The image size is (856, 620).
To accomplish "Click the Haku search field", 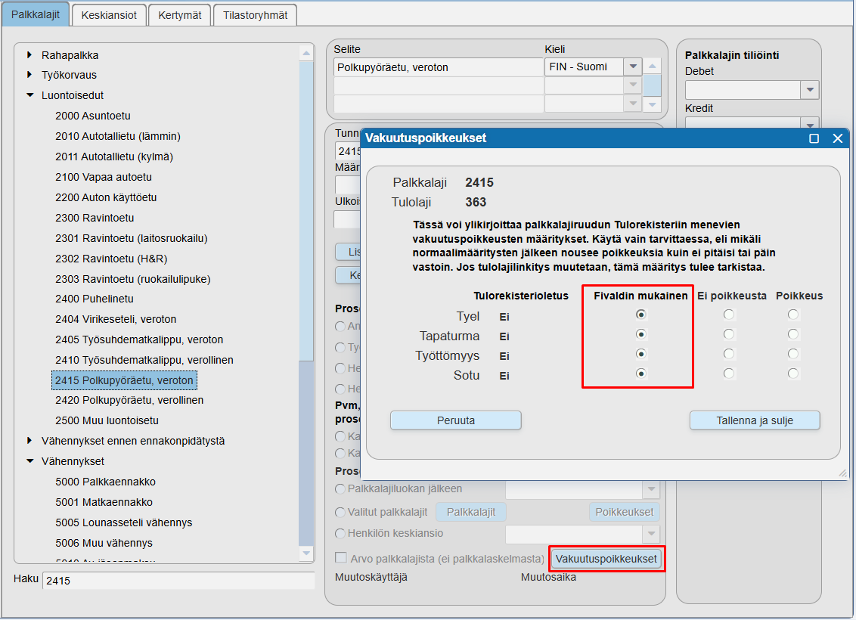I will click(x=178, y=581).
